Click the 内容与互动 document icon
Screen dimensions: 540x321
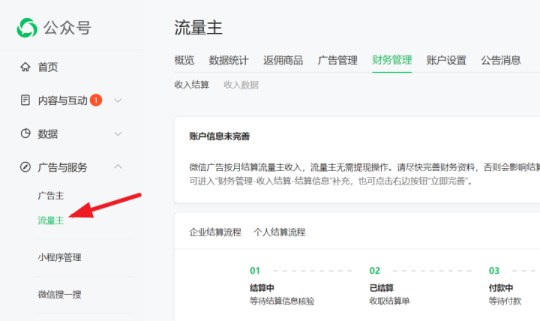25,100
